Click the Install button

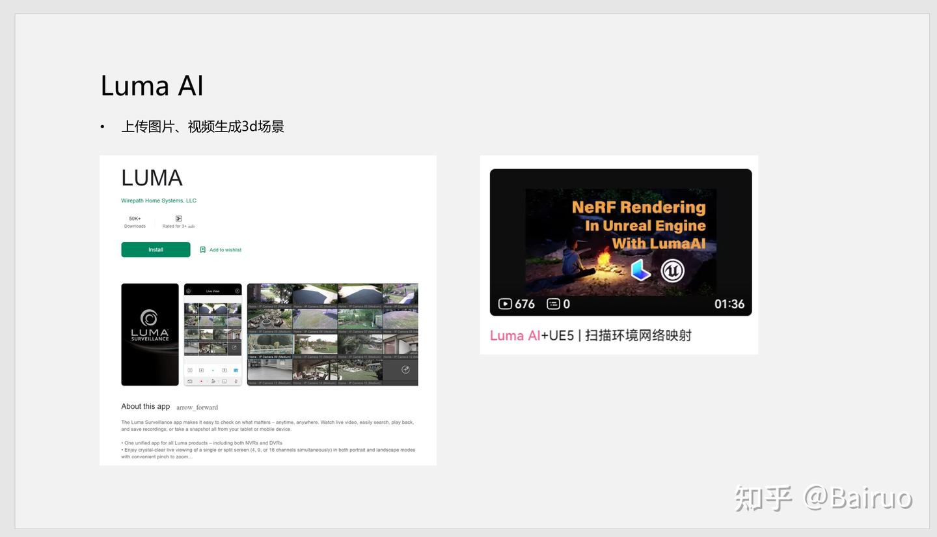(156, 249)
